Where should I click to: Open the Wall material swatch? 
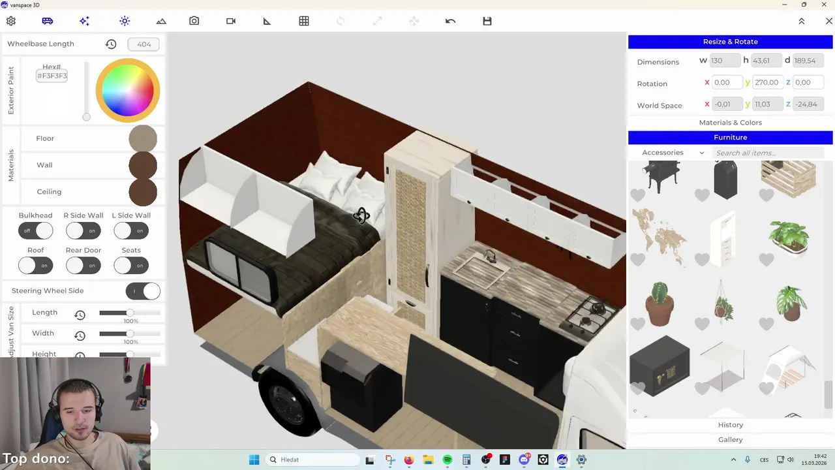[x=143, y=165]
